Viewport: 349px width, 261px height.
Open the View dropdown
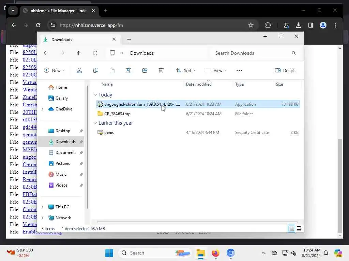pos(216,71)
